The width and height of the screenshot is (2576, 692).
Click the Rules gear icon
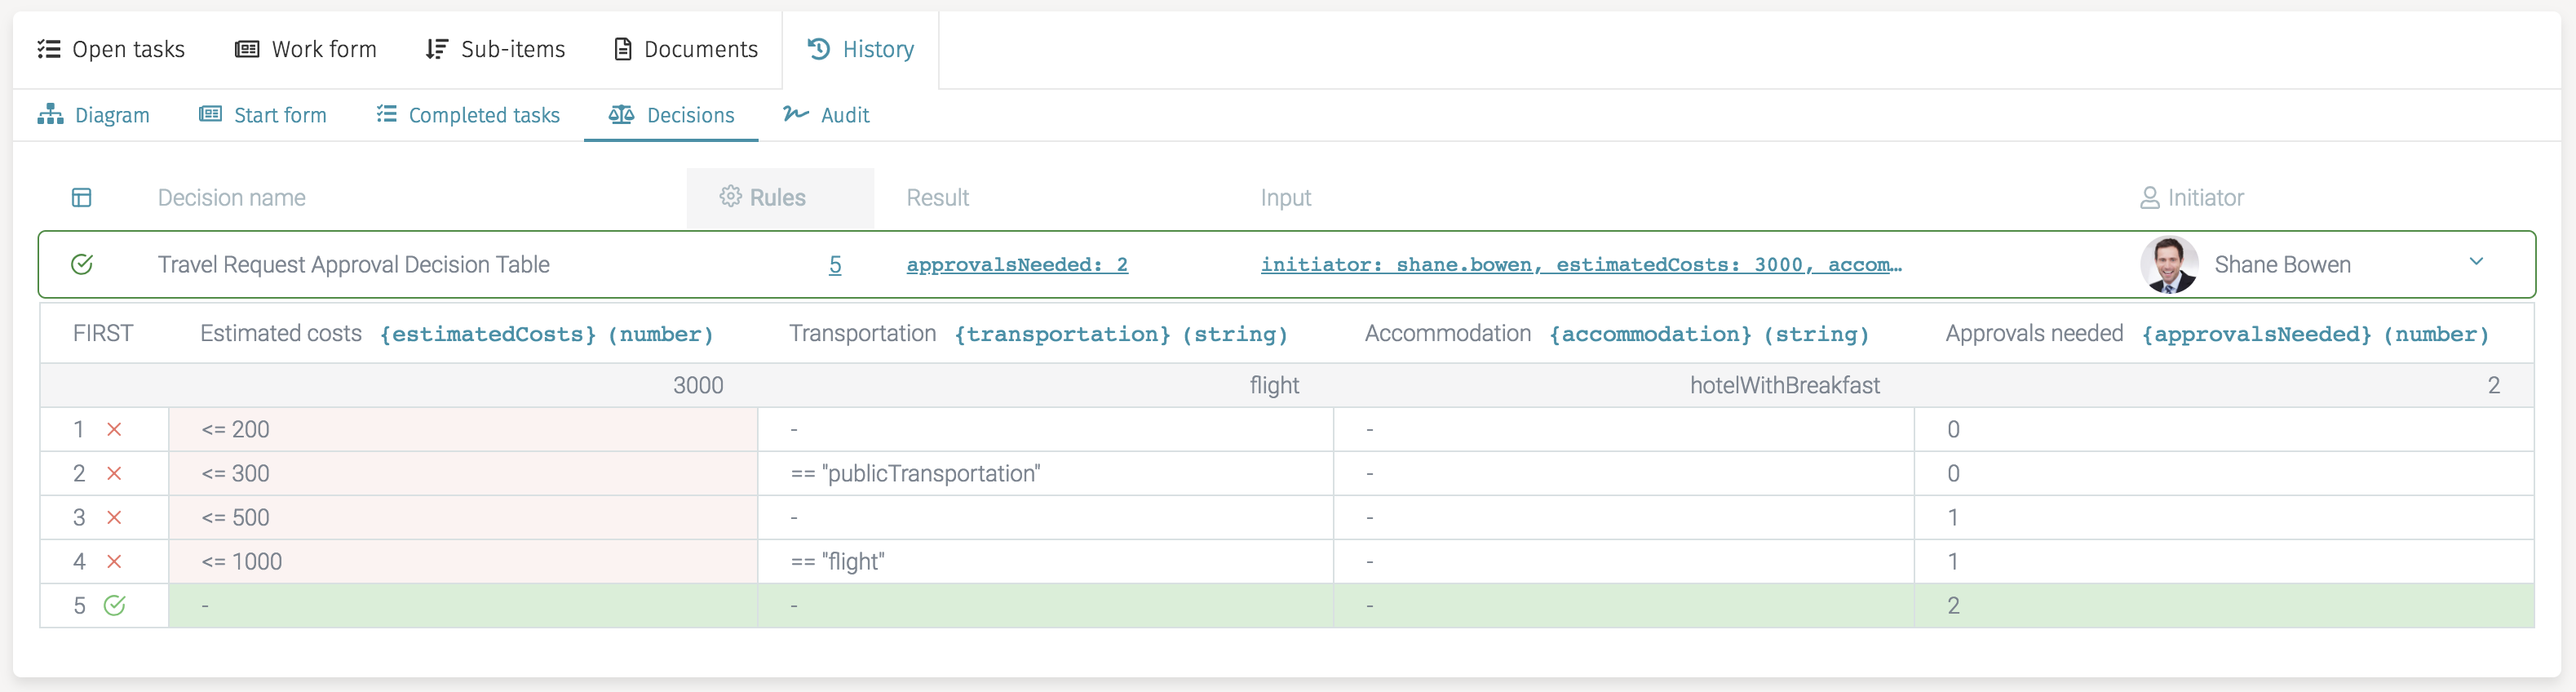(730, 197)
